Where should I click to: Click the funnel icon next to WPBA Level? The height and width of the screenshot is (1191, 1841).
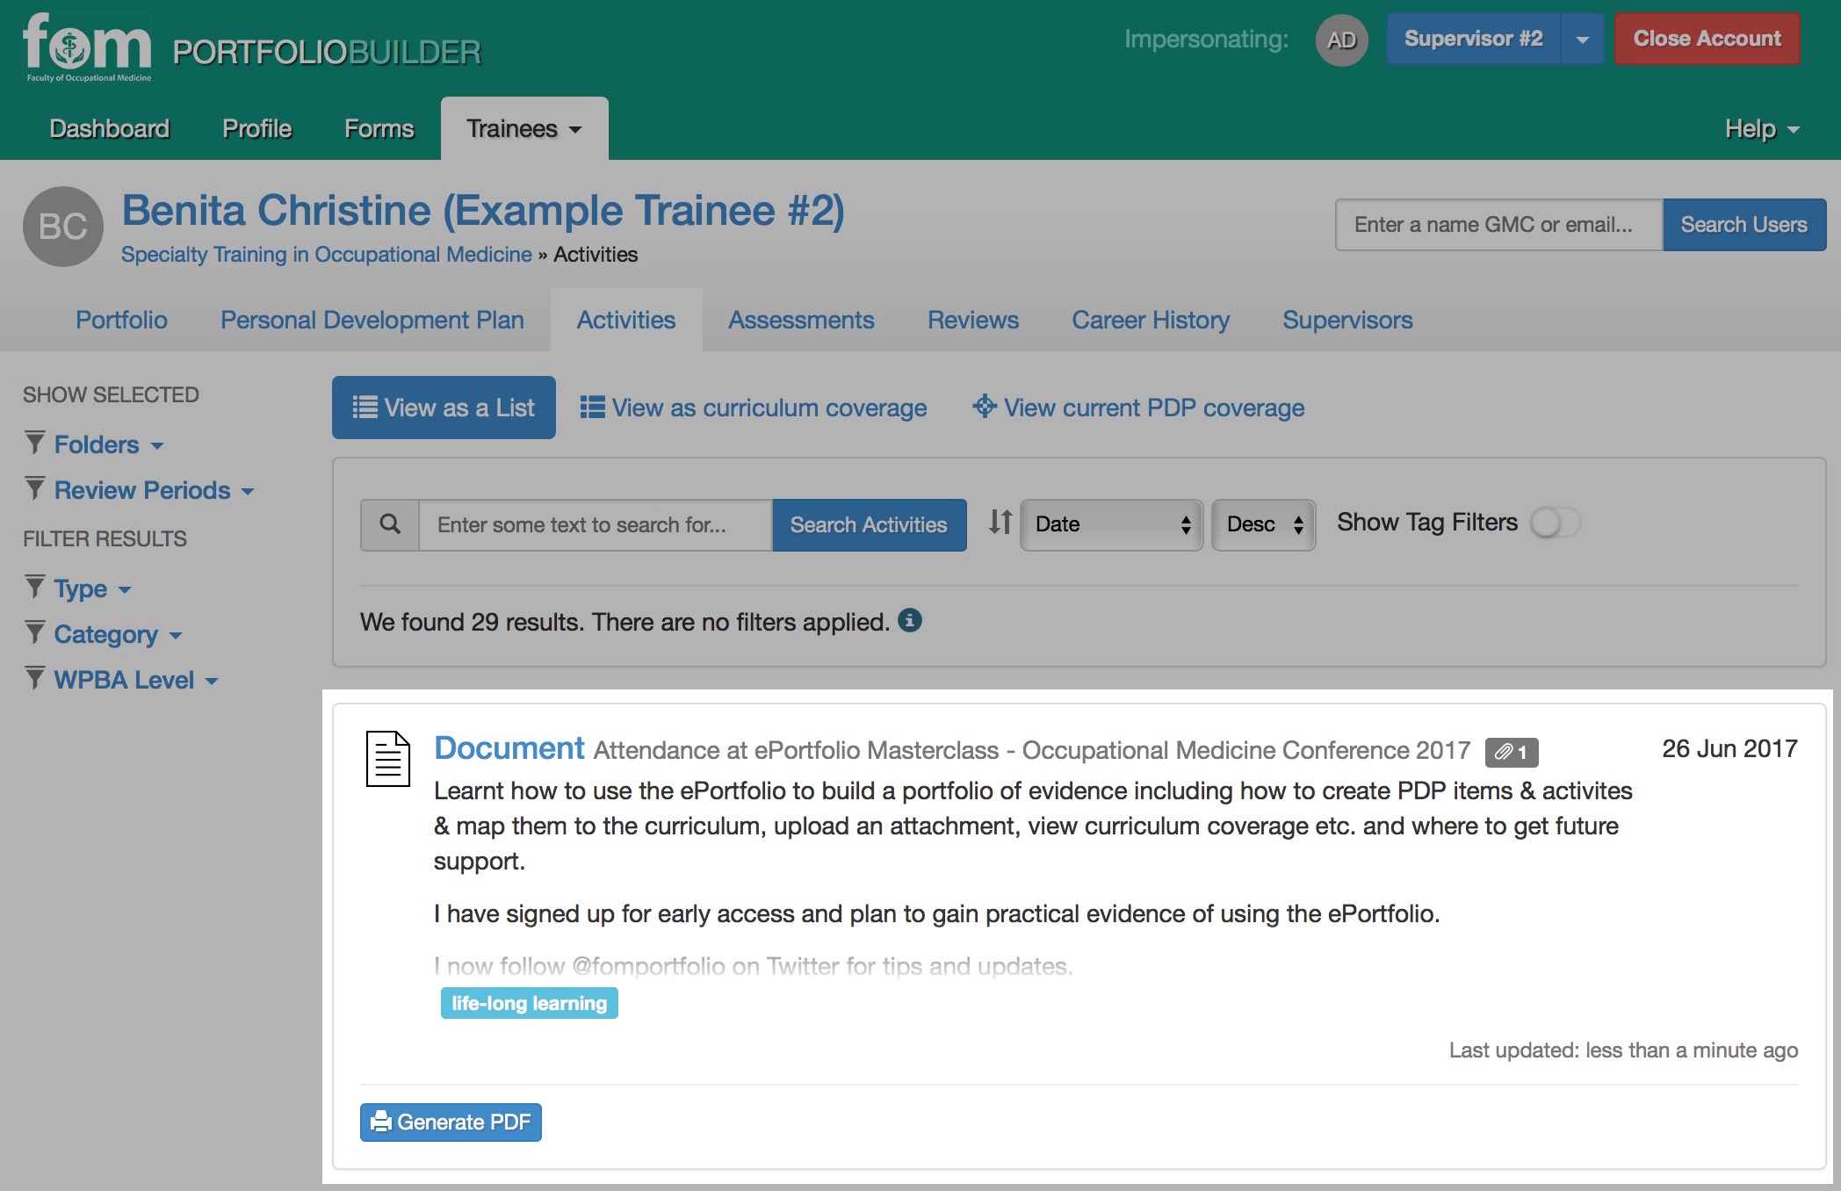click(x=34, y=678)
